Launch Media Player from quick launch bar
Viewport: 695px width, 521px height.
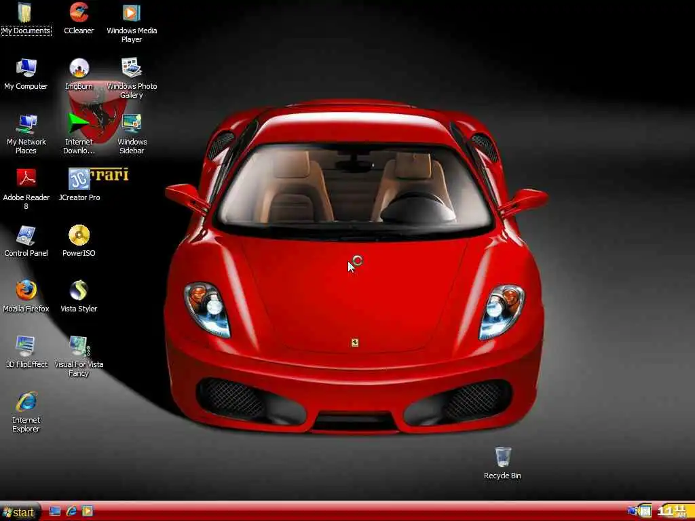(88, 512)
